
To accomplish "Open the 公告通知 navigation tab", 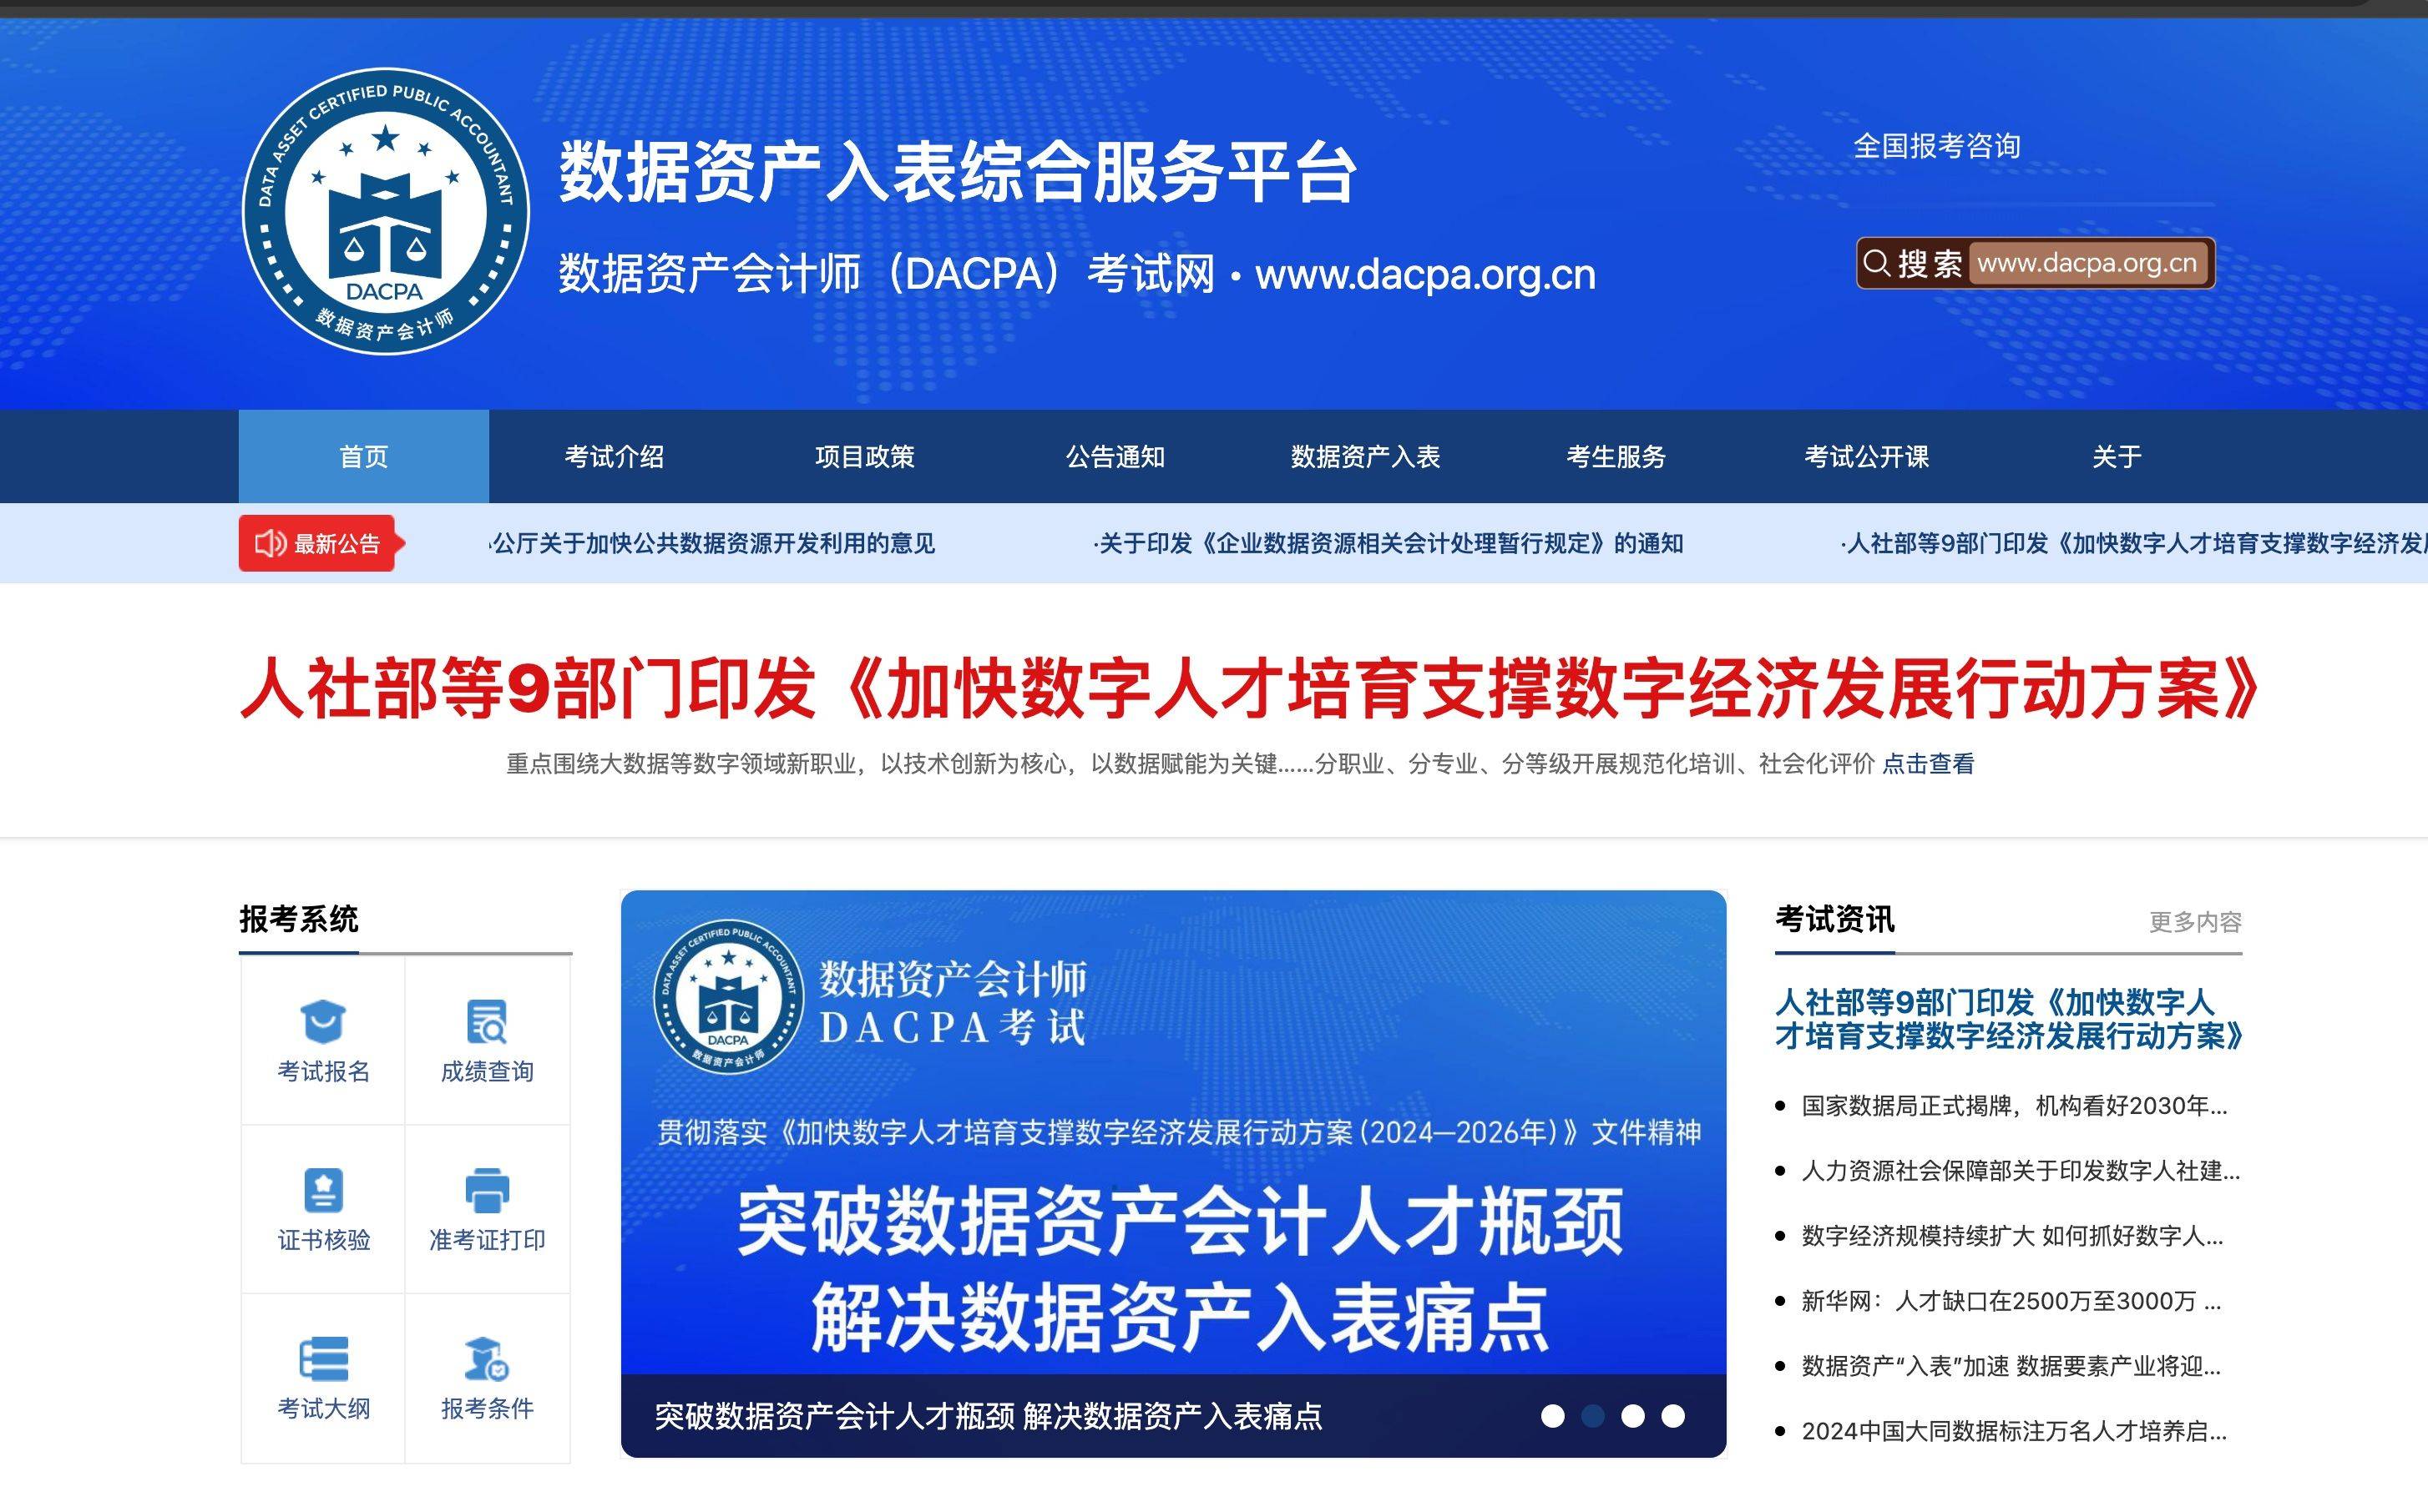I will [1115, 457].
